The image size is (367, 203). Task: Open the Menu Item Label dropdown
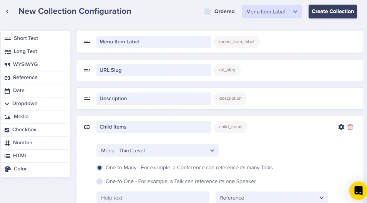coord(271,12)
